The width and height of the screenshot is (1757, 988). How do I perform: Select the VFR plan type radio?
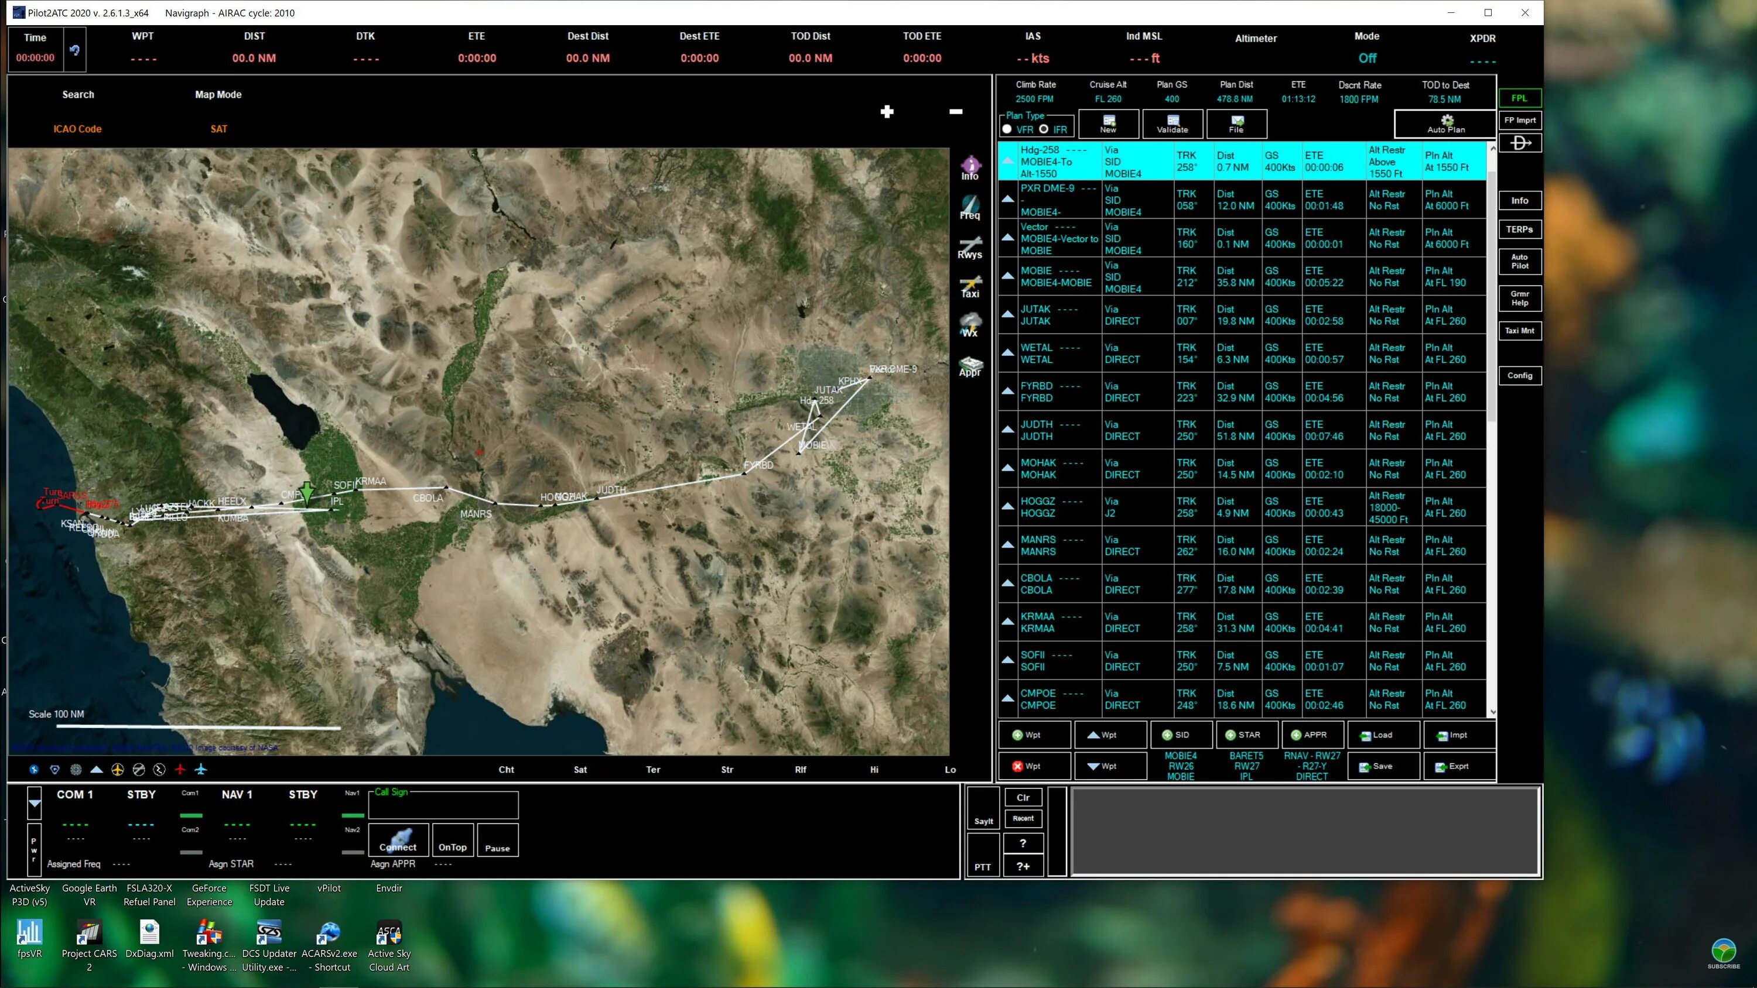(x=1007, y=129)
